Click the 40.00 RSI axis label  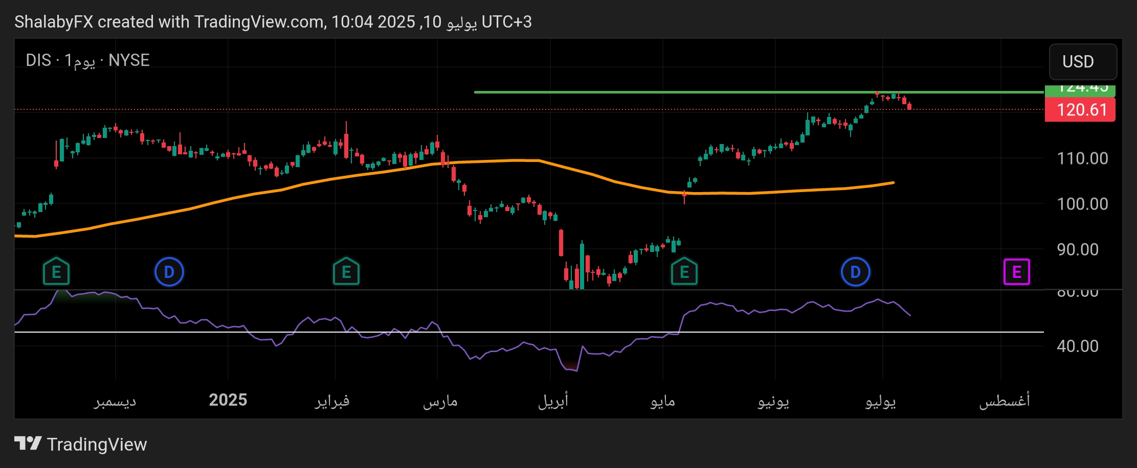click(x=1078, y=346)
